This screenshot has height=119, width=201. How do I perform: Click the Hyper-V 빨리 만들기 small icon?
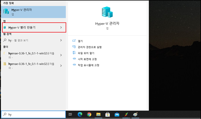point(5,27)
